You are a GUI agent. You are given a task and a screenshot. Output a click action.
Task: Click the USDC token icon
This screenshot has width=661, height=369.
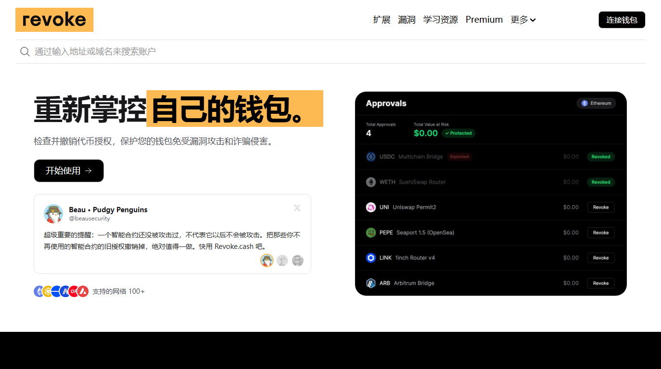coord(370,157)
